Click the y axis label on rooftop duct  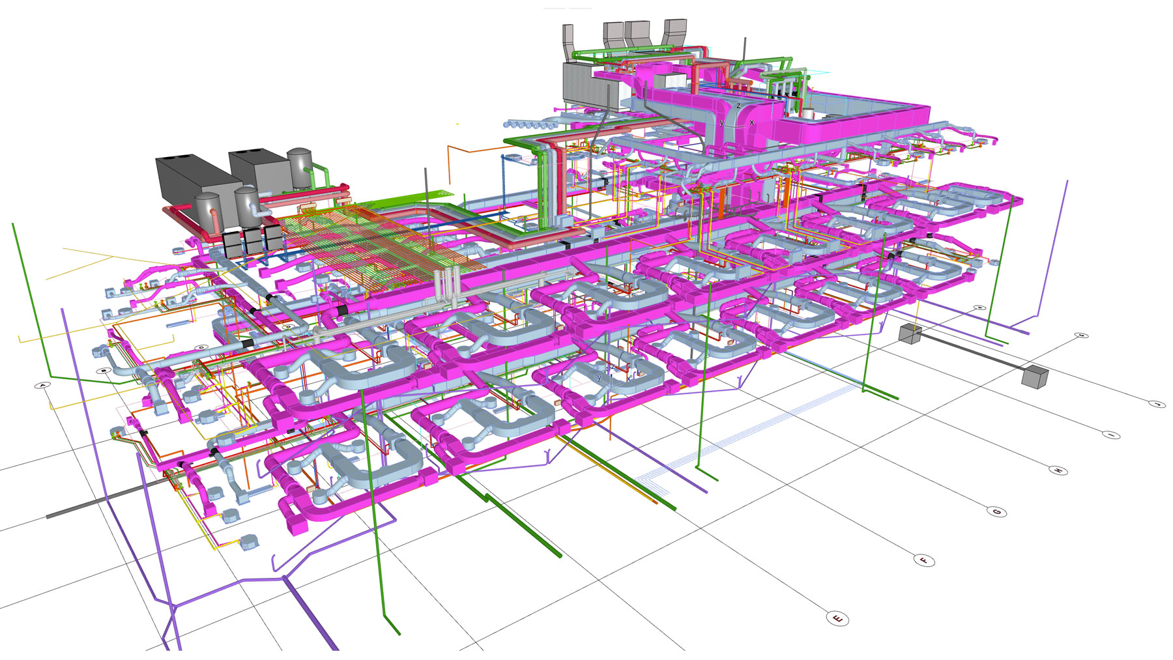pos(721,122)
